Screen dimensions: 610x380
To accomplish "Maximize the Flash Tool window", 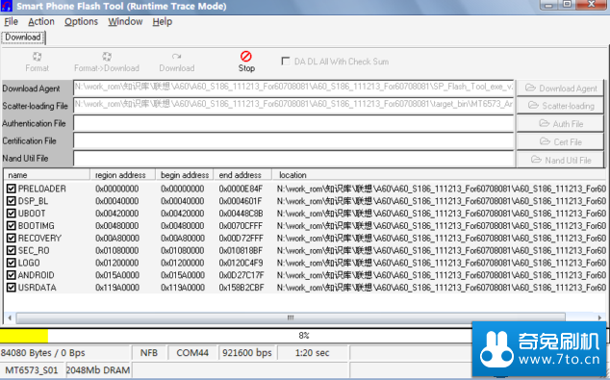I will point(567,5).
